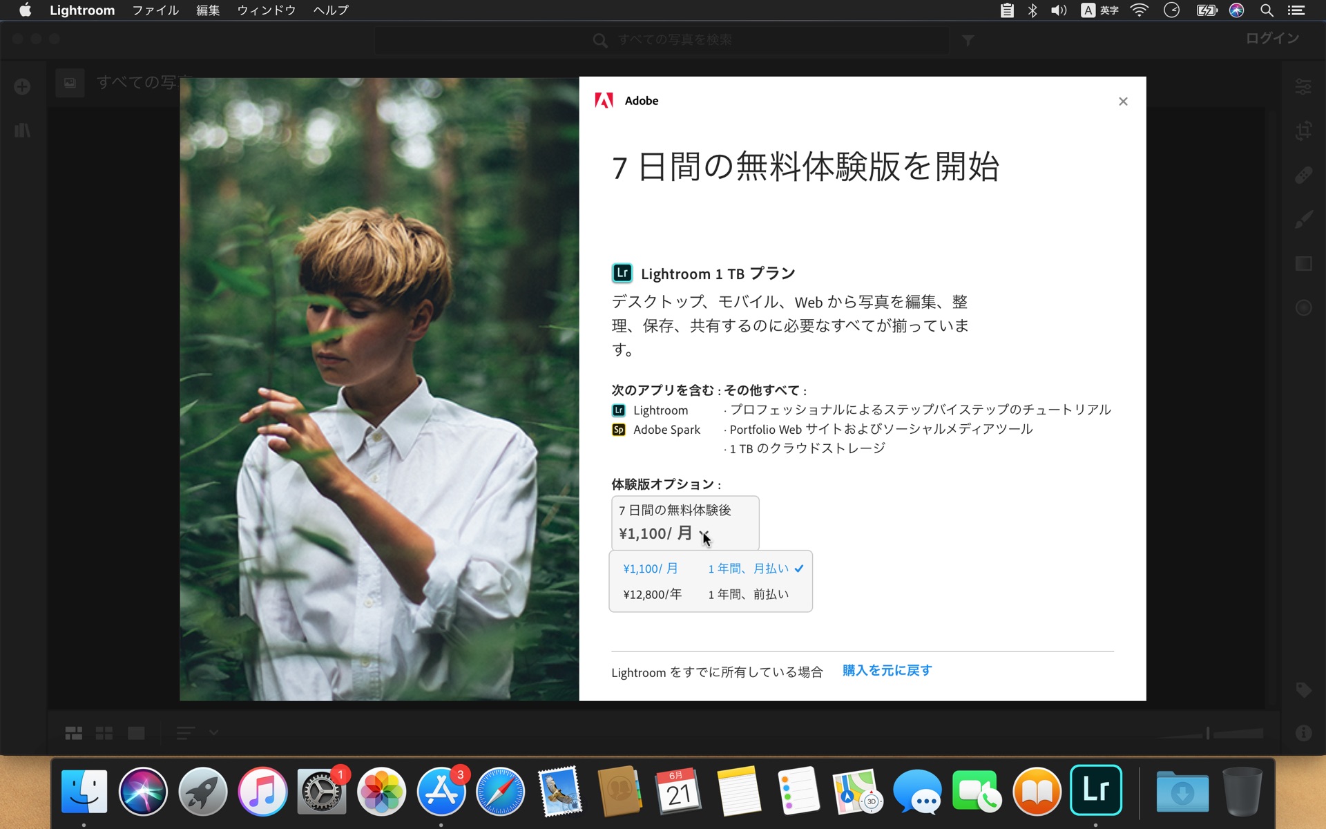Click the search all photos field
1326x829 pixels.
point(662,40)
